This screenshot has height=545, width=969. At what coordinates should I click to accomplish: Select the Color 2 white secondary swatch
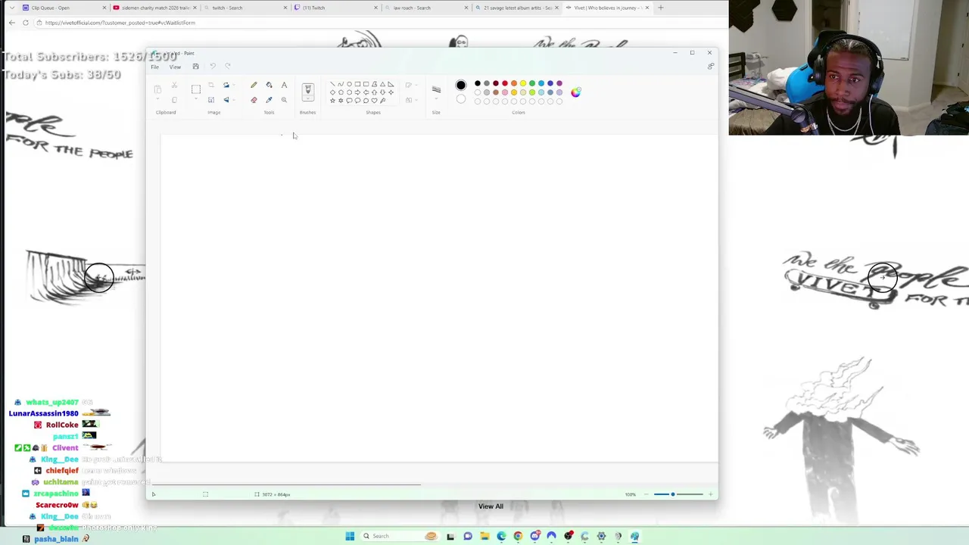coord(461,99)
